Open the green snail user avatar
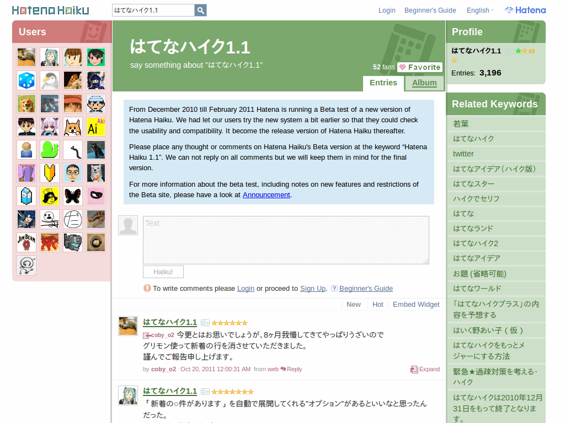The height and width of the screenshot is (423, 565). pyautogui.click(x=50, y=150)
